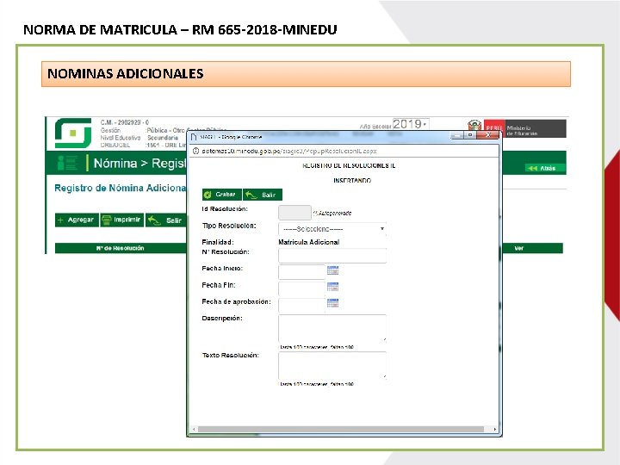The image size is (620, 465).
Task: Click the Salir button in Nómina page
Action: pos(165,220)
